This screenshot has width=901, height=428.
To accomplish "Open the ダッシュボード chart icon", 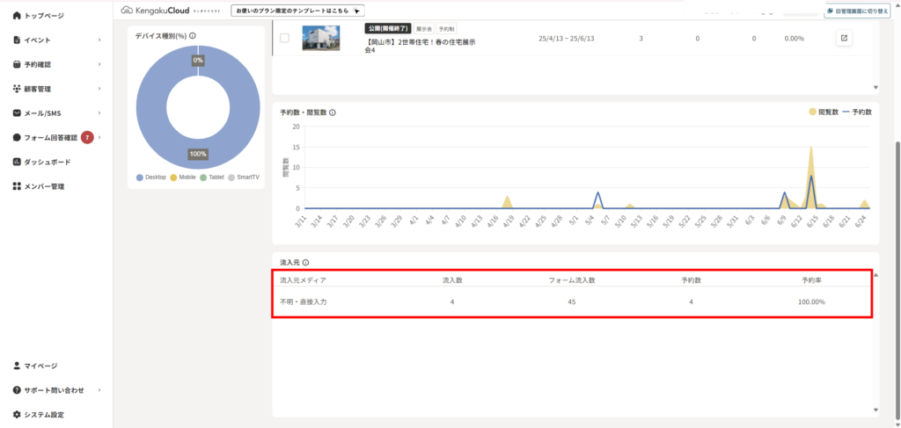I will point(17,162).
